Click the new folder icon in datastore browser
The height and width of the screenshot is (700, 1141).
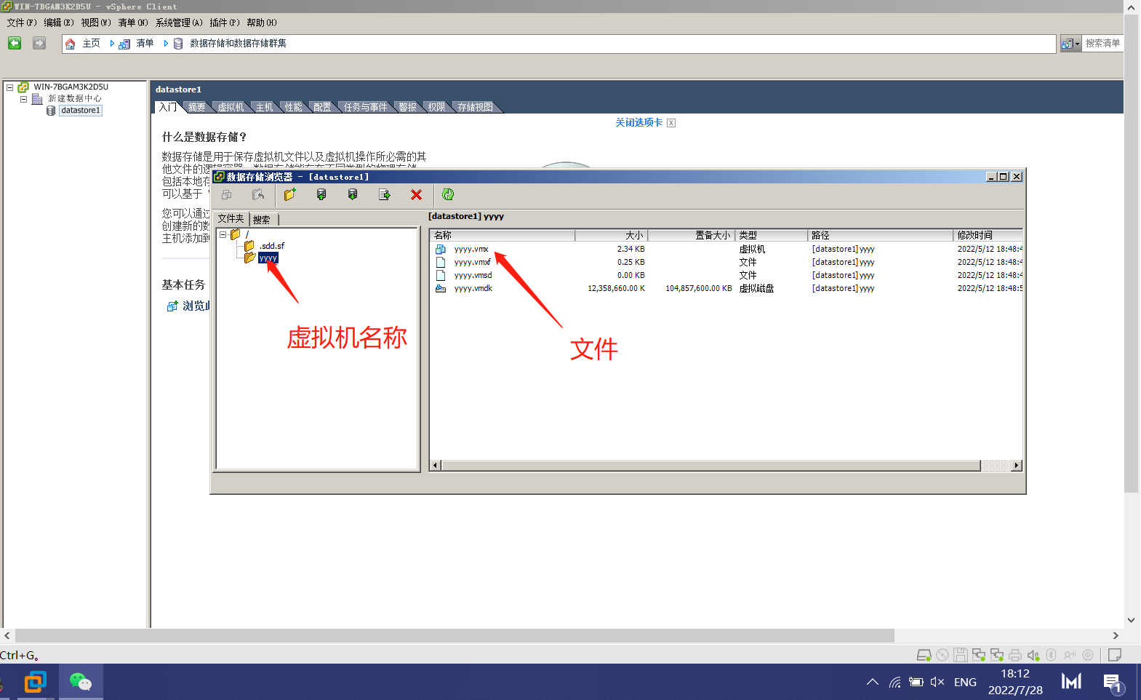point(290,194)
